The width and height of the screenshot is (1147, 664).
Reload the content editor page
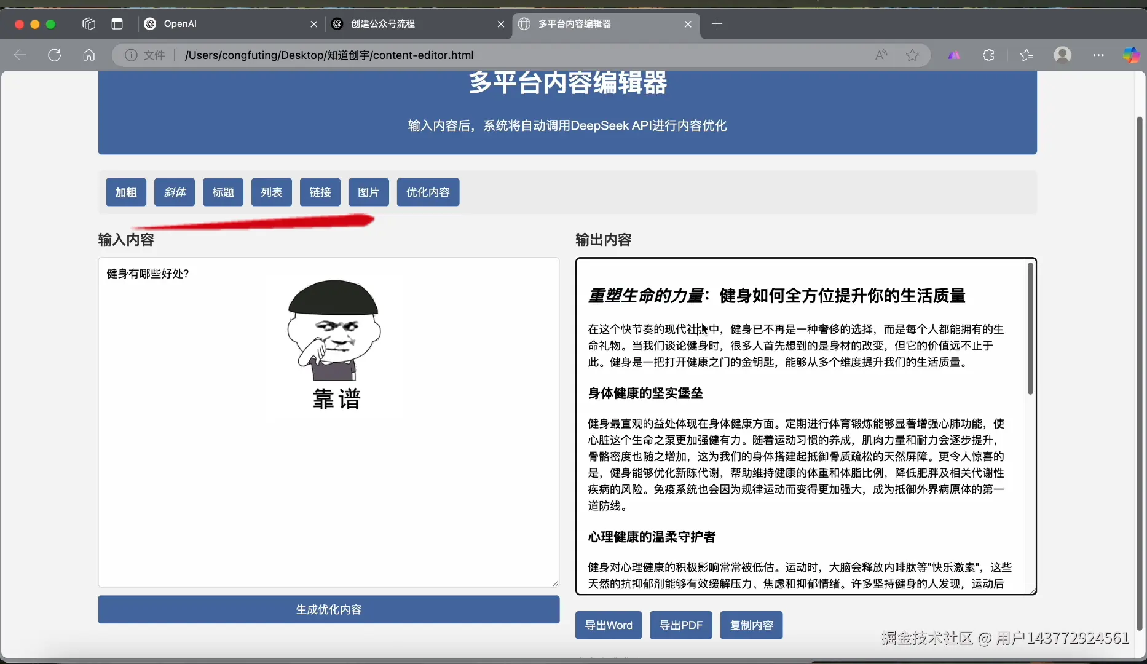pyautogui.click(x=54, y=55)
